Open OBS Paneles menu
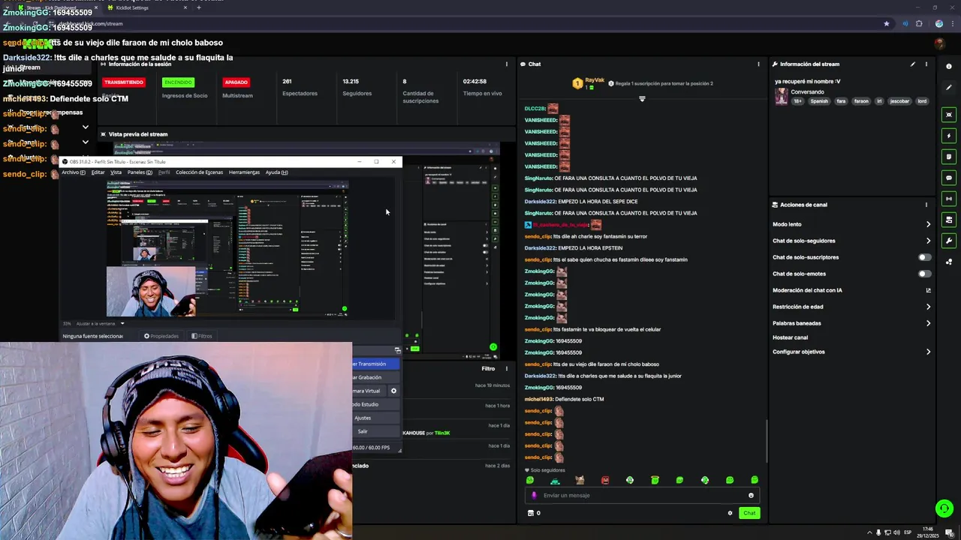 coord(140,172)
